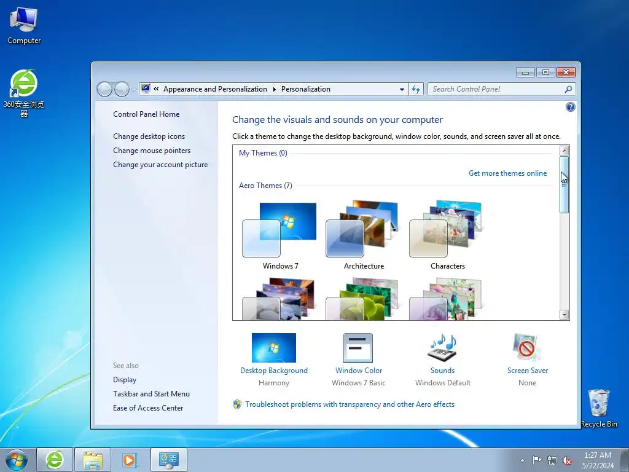Viewport: 629px width, 472px height.
Task: Click theme list scroll down arrow
Action: [x=564, y=315]
